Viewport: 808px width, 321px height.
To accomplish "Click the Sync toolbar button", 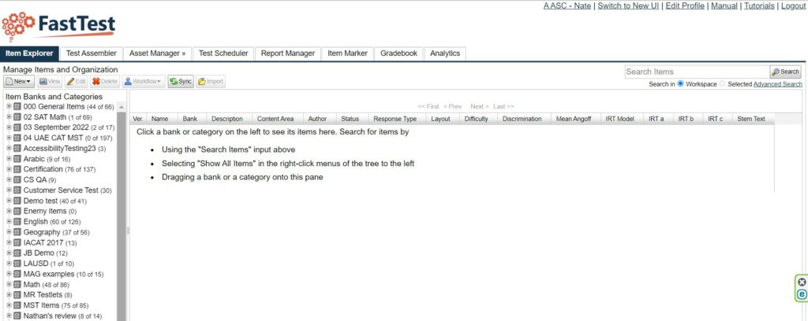I will pyautogui.click(x=181, y=81).
